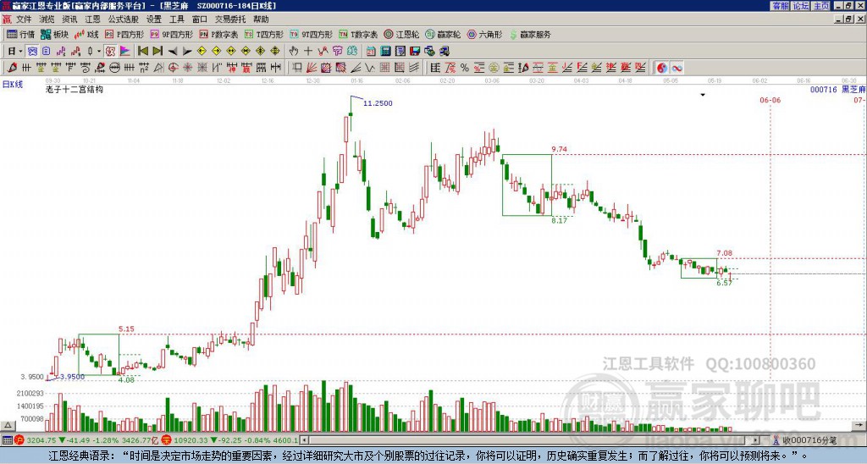The image size is (867, 464).
Task: Click the 11.2500 high price label
Action: click(378, 103)
